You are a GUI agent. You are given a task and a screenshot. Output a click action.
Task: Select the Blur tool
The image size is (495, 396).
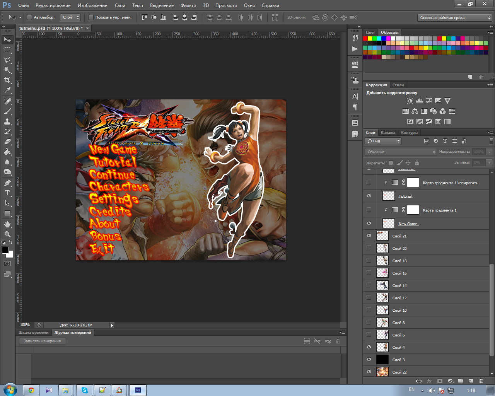(x=7, y=162)
